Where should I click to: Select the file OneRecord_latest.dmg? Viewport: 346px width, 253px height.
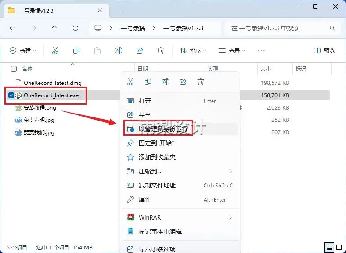click(53, 83)
